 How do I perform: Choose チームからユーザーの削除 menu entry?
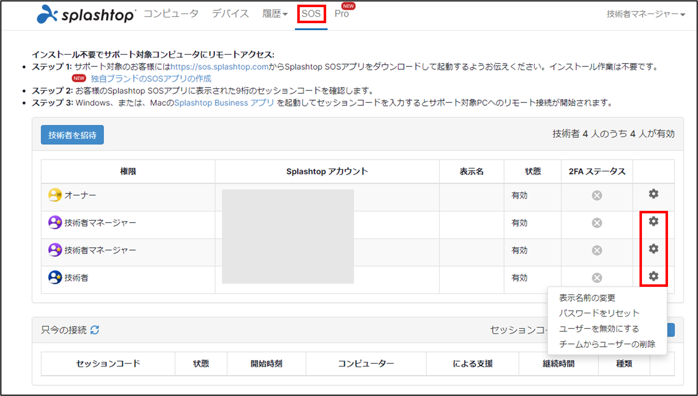(x=607, y=344)
